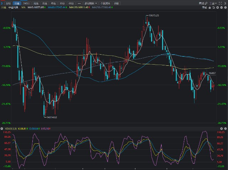Image resolution: width=228 pixels, height=170 pixels.
Task: Switch to the 30分 period tab
Action: tap(62, 3)
